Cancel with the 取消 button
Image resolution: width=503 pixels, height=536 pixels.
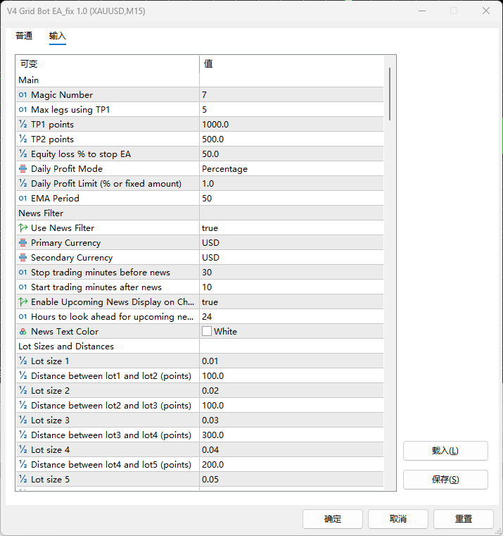click(397, 519)
